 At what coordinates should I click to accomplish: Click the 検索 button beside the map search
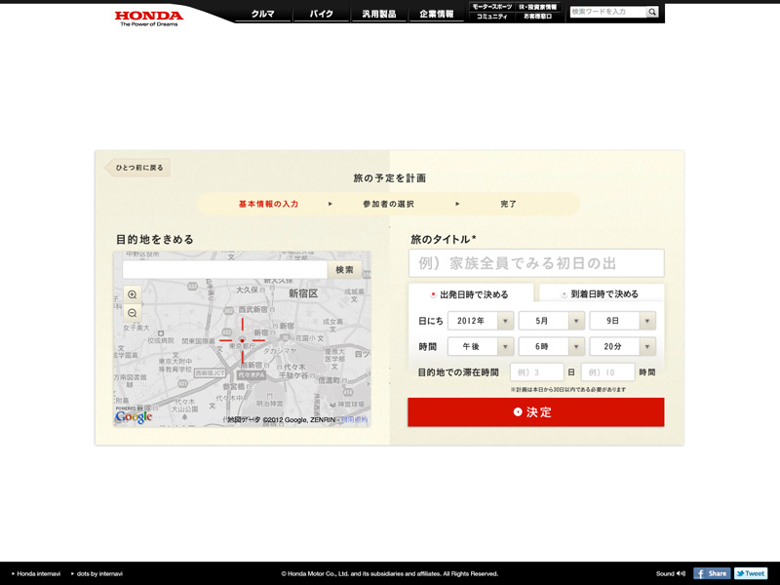[344, 270]
